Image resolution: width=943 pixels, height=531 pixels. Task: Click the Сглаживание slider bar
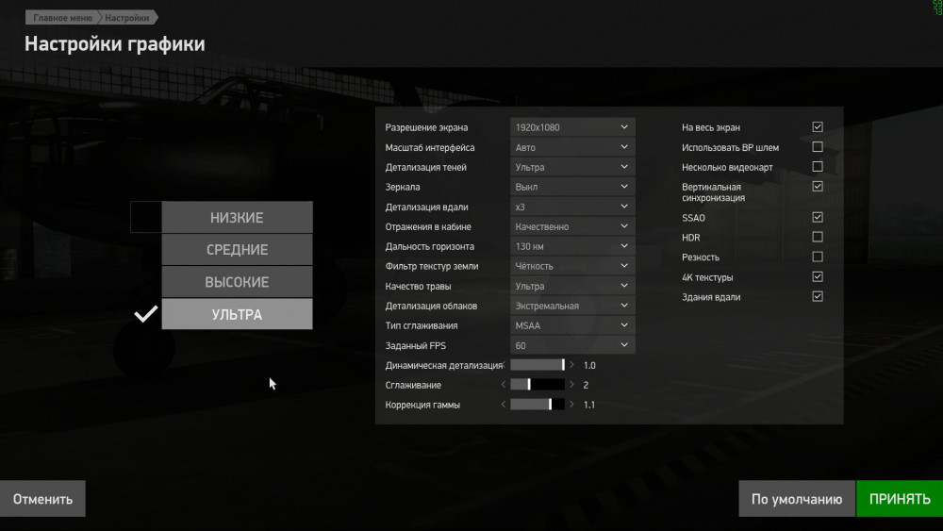[538, 385]
